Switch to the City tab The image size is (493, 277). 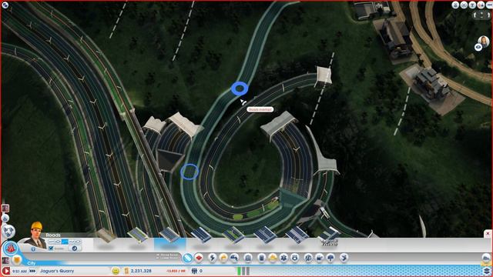tap(32, 263)
